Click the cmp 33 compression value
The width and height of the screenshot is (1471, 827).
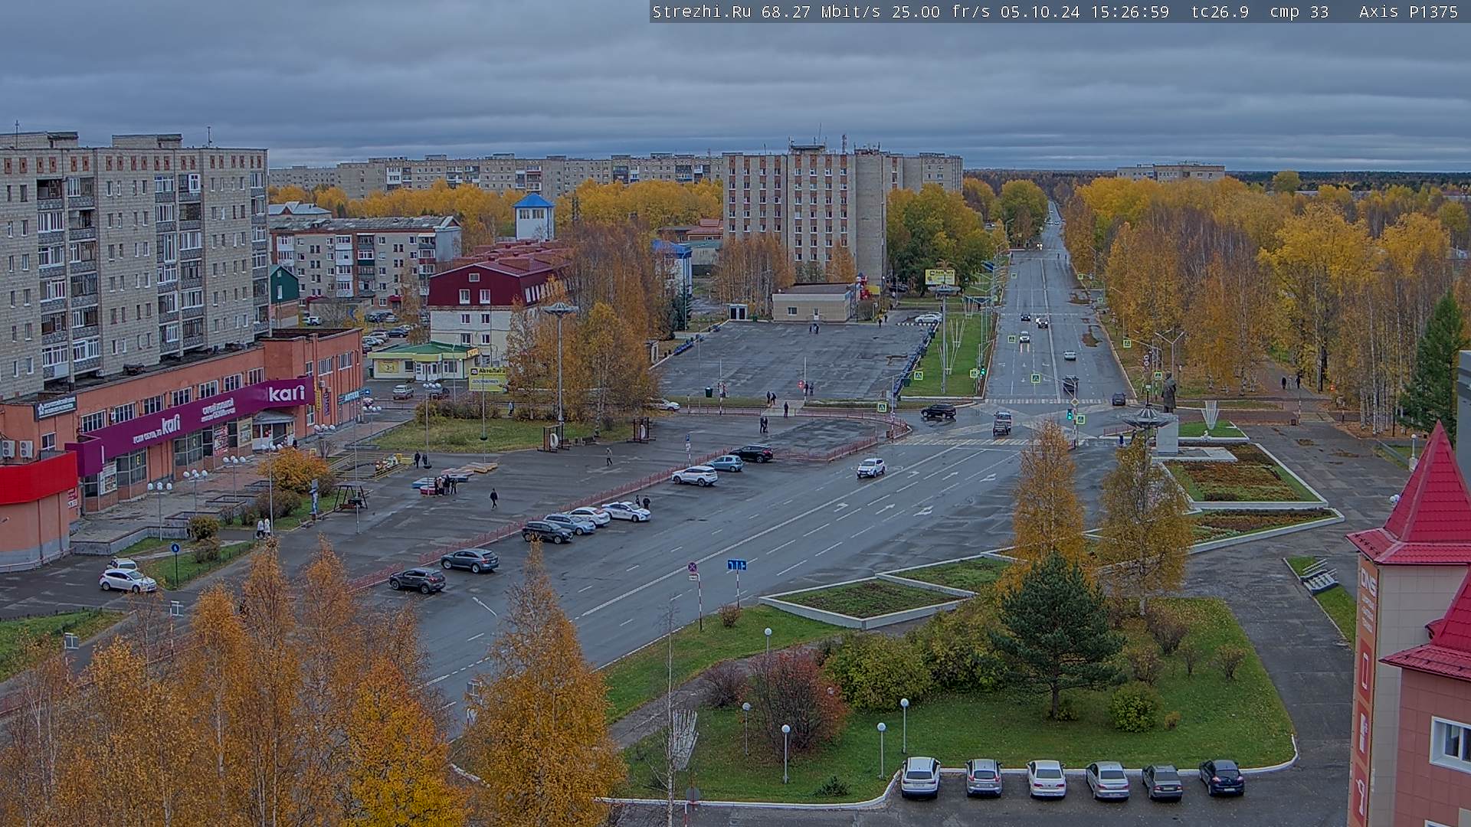[1299, 11]
